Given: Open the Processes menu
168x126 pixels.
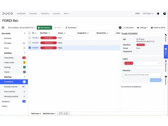Looking at the screenshot, I should point(33,13).
